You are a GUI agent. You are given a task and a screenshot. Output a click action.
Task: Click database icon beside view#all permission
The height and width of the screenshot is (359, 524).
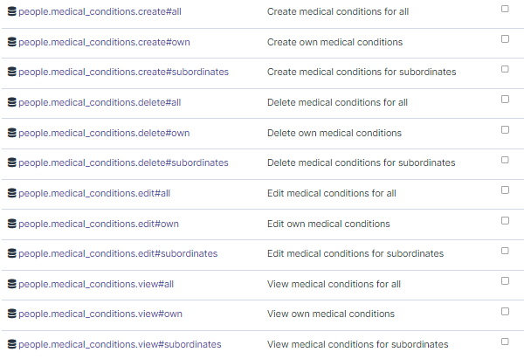11,284
